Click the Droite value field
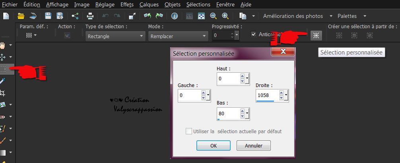 tap(267, 95)
